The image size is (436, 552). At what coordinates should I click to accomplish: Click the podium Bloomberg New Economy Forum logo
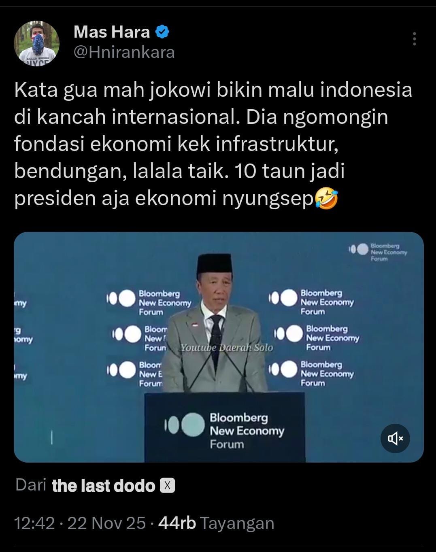point(225,431)
